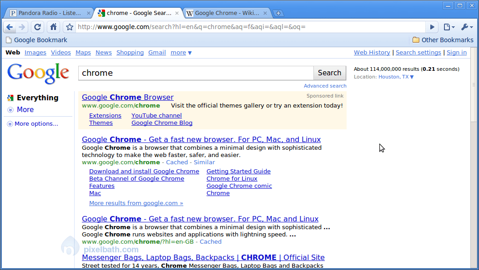Open the Google Bookmark item
The image size is (479, 270).
[x=36, y=40]
